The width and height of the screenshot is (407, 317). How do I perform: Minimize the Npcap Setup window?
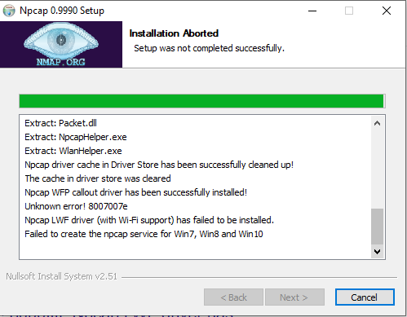pyautogui.click(x=312, y=11)
